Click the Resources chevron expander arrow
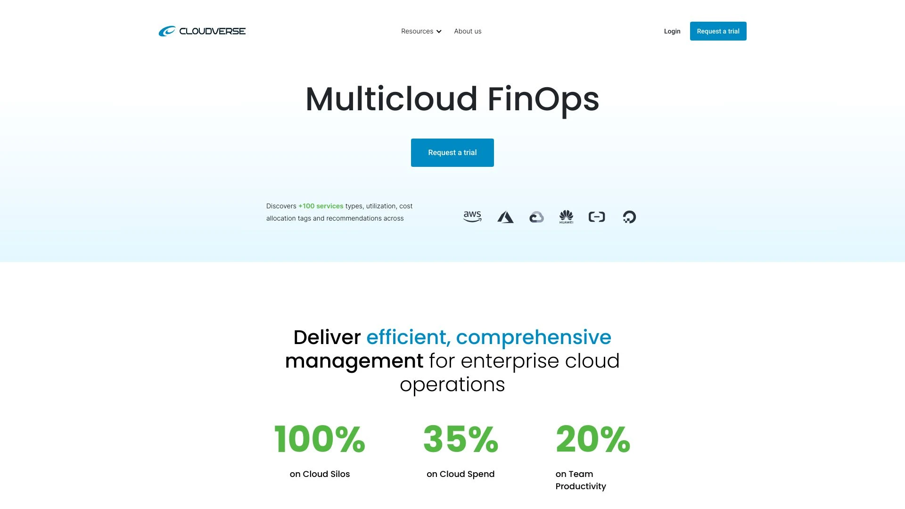Image resolution: width=905 pixels, height=509 pixels. tap(439, 31)
